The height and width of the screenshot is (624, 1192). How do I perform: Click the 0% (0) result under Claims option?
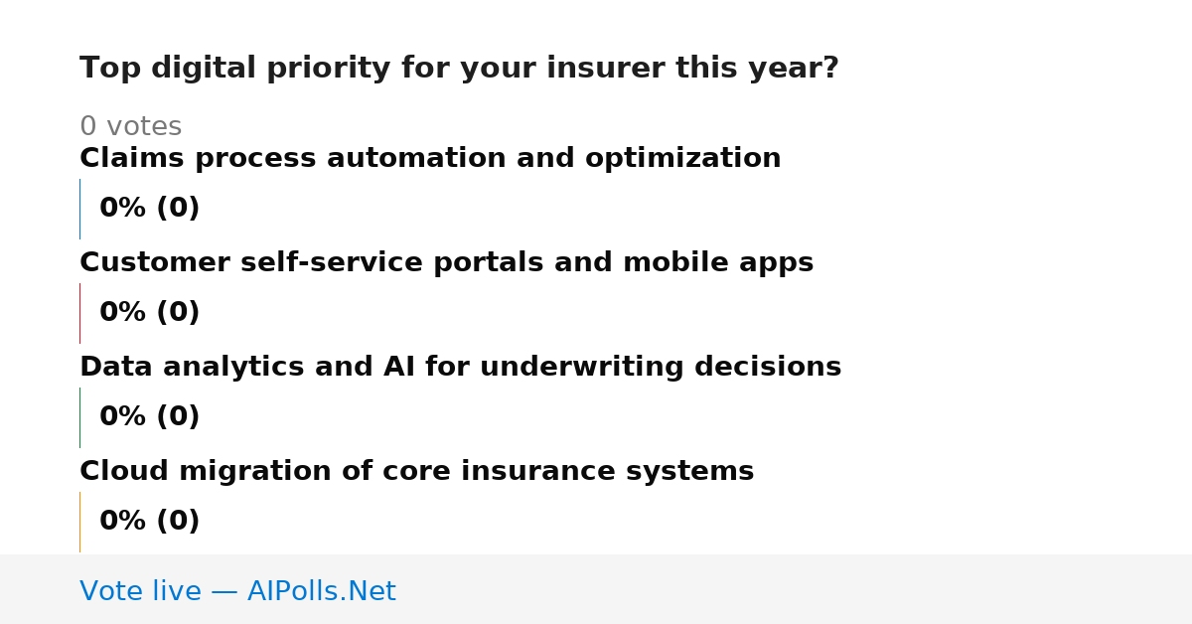click(x=150, y=209)
